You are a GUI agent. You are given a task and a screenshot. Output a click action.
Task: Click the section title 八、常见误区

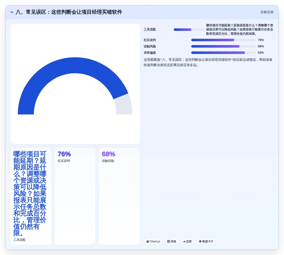[x=69, y=12]
